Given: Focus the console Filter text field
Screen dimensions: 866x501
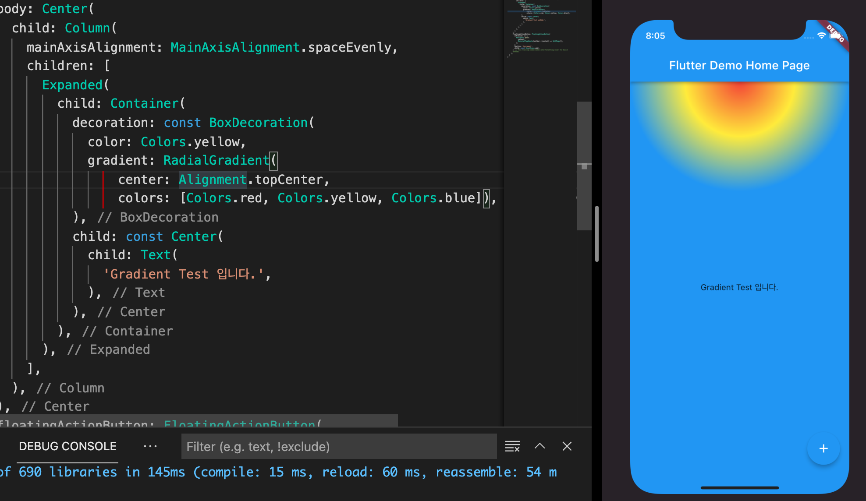Looking at the screenshot, I should 338,446.
